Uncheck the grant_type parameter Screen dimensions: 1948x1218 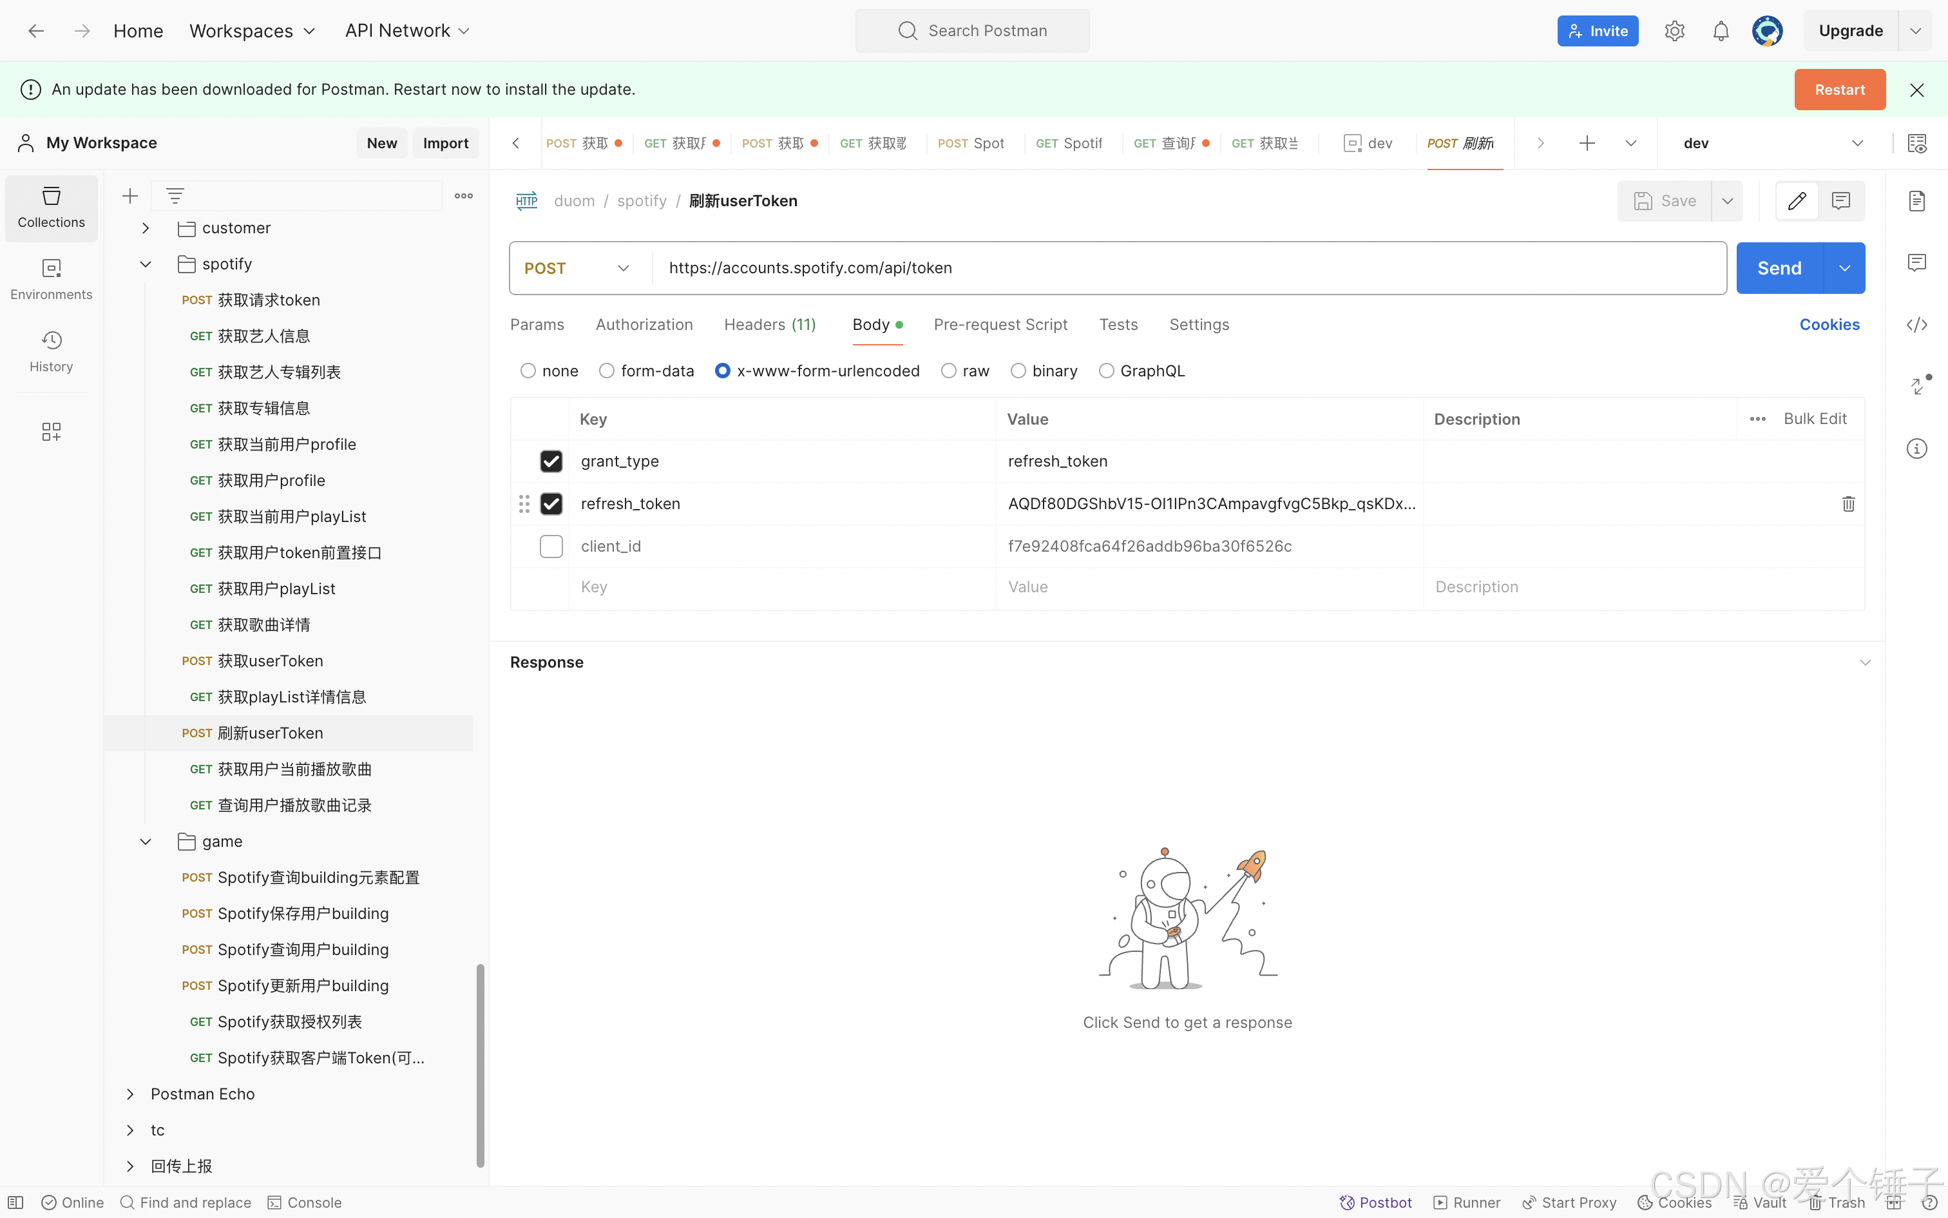[x=551, y=461]
